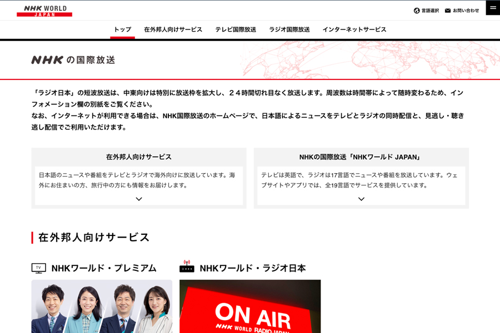
Task: Click the NHK World Japan logo
Action: (x=44, y=11)
